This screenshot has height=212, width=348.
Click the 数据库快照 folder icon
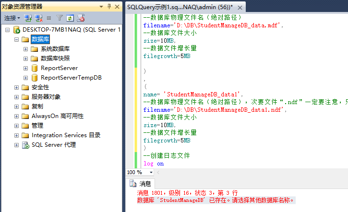(x=35, y=59)
